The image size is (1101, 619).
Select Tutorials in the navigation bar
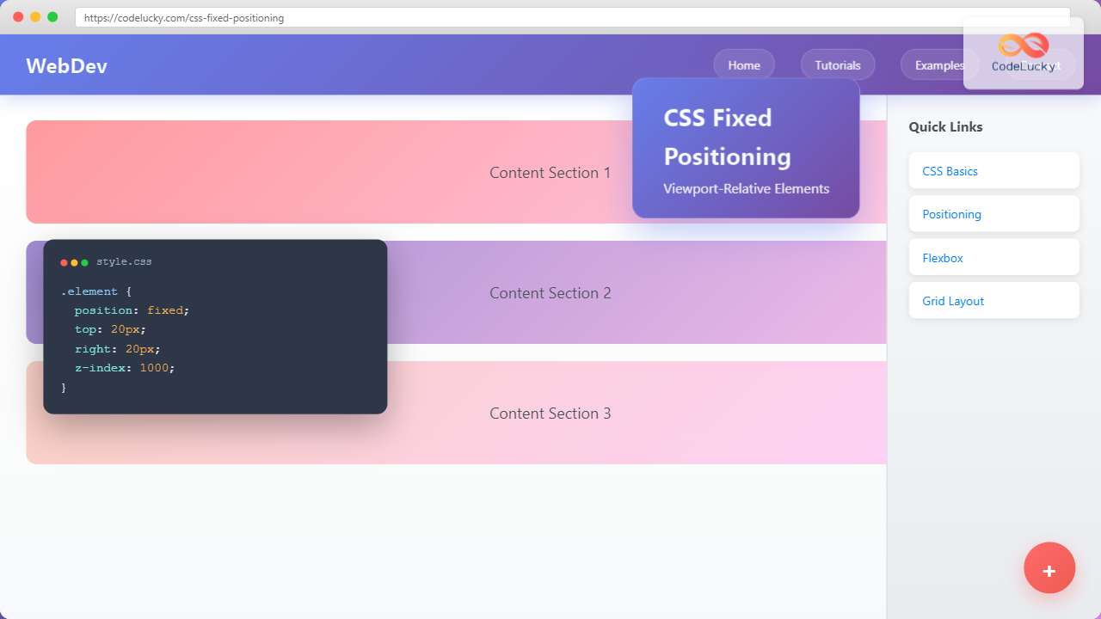(837, 64)
